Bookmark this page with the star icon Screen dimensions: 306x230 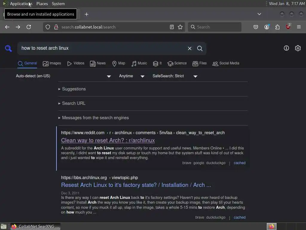(180, 27)
